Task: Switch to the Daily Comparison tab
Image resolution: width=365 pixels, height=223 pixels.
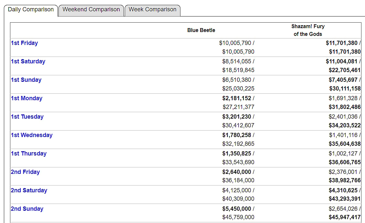Action: pos(31,10)
